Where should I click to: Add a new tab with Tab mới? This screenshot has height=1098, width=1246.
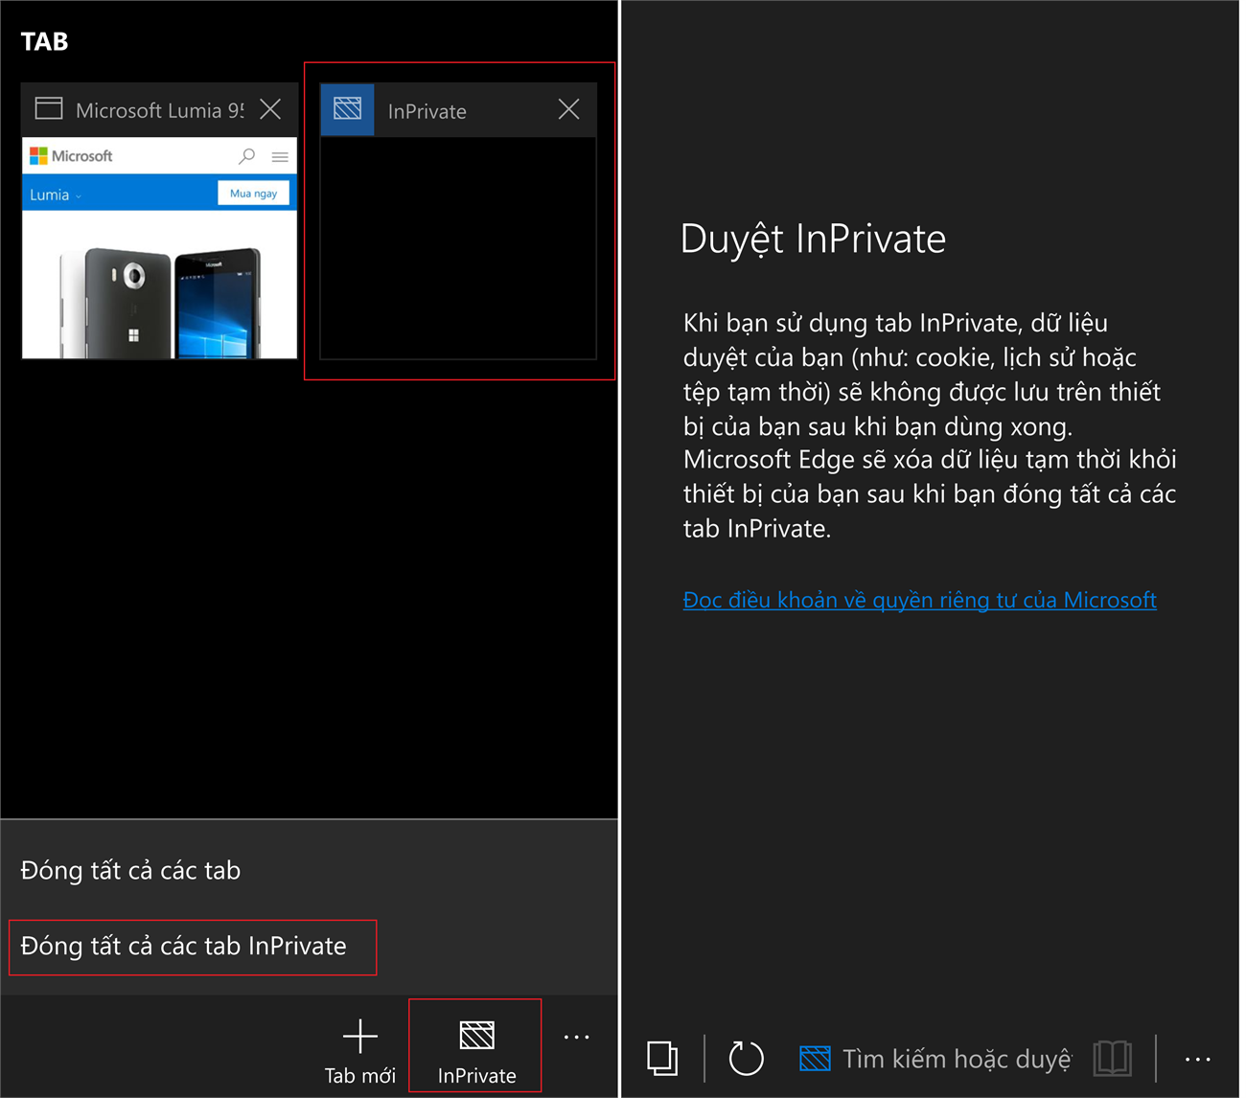[x=360, y=1050]
